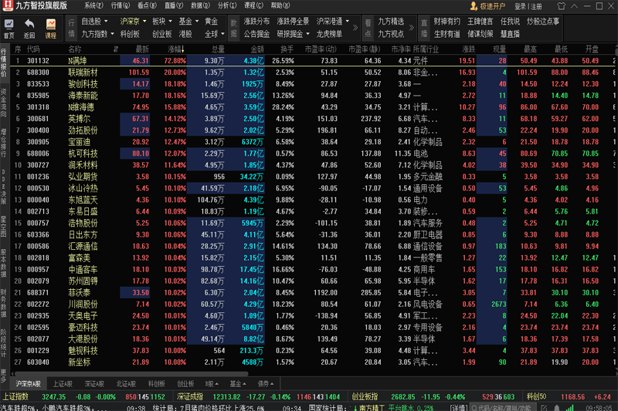
Task: Open the 龙虎榜单 button
Action: point(332,34)
